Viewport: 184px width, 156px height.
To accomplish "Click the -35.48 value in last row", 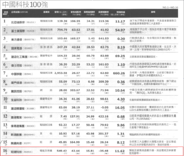I will click(103, 151).
